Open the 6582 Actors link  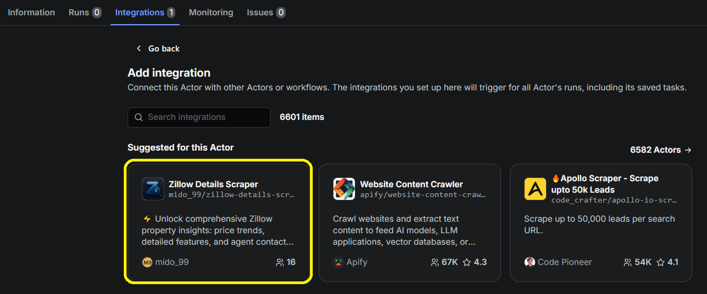[660, 149]
